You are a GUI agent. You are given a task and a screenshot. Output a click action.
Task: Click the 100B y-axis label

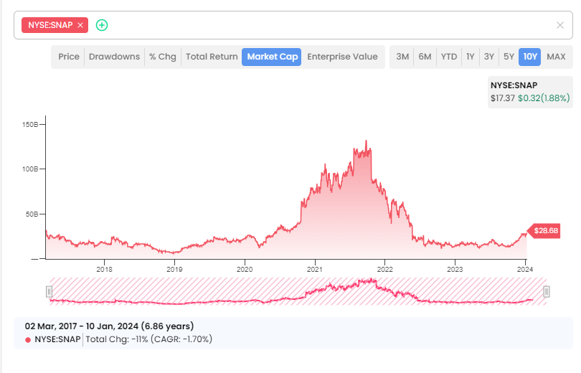click(x=30, y=169)
